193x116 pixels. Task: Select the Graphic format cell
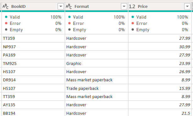pyautogui.click(x=96, y=63)
